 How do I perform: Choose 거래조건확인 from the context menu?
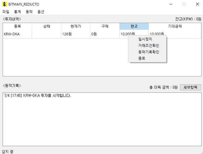(x=147, y=45)
